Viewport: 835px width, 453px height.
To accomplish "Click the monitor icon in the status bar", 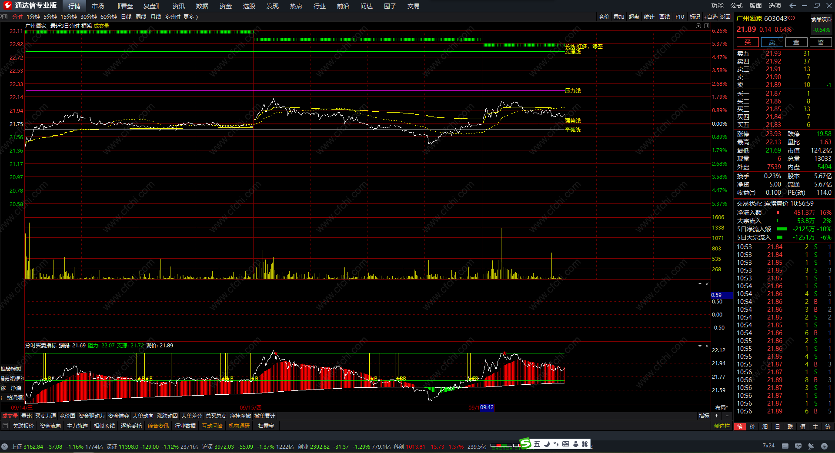I will click(x=798, y=446).
